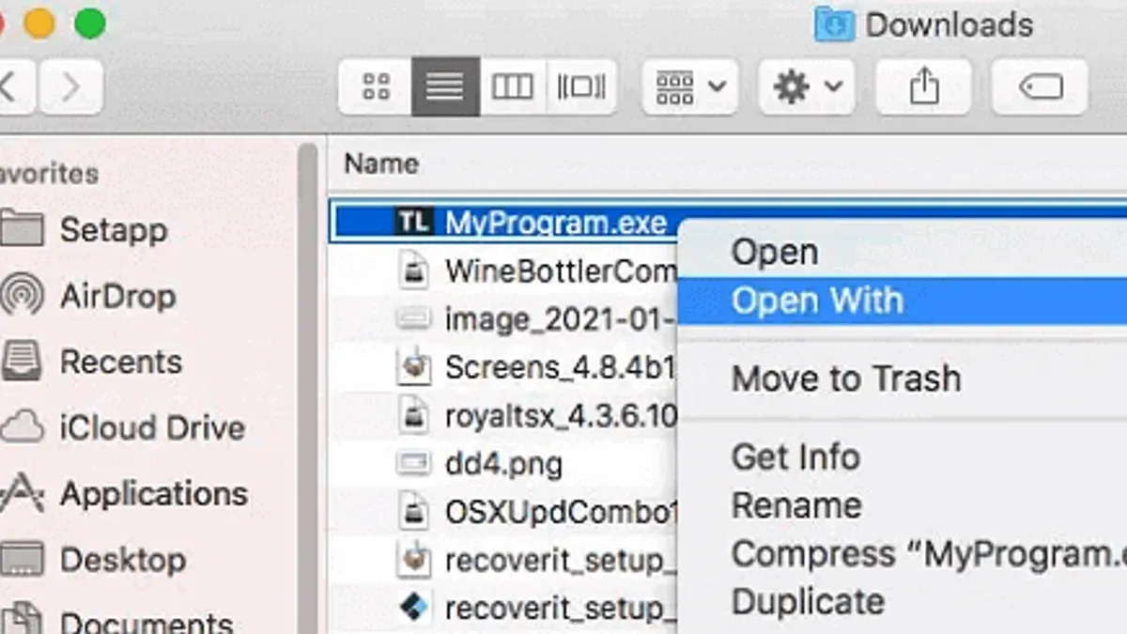
Task: Click the TL icon of MyProgram.exe
Action: coord(413,223)
